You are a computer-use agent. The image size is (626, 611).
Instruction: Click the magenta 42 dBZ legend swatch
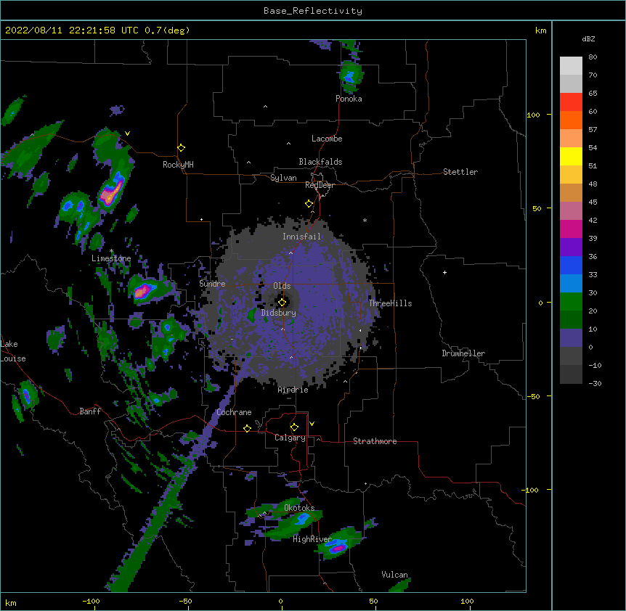click(x=571, y=229)
